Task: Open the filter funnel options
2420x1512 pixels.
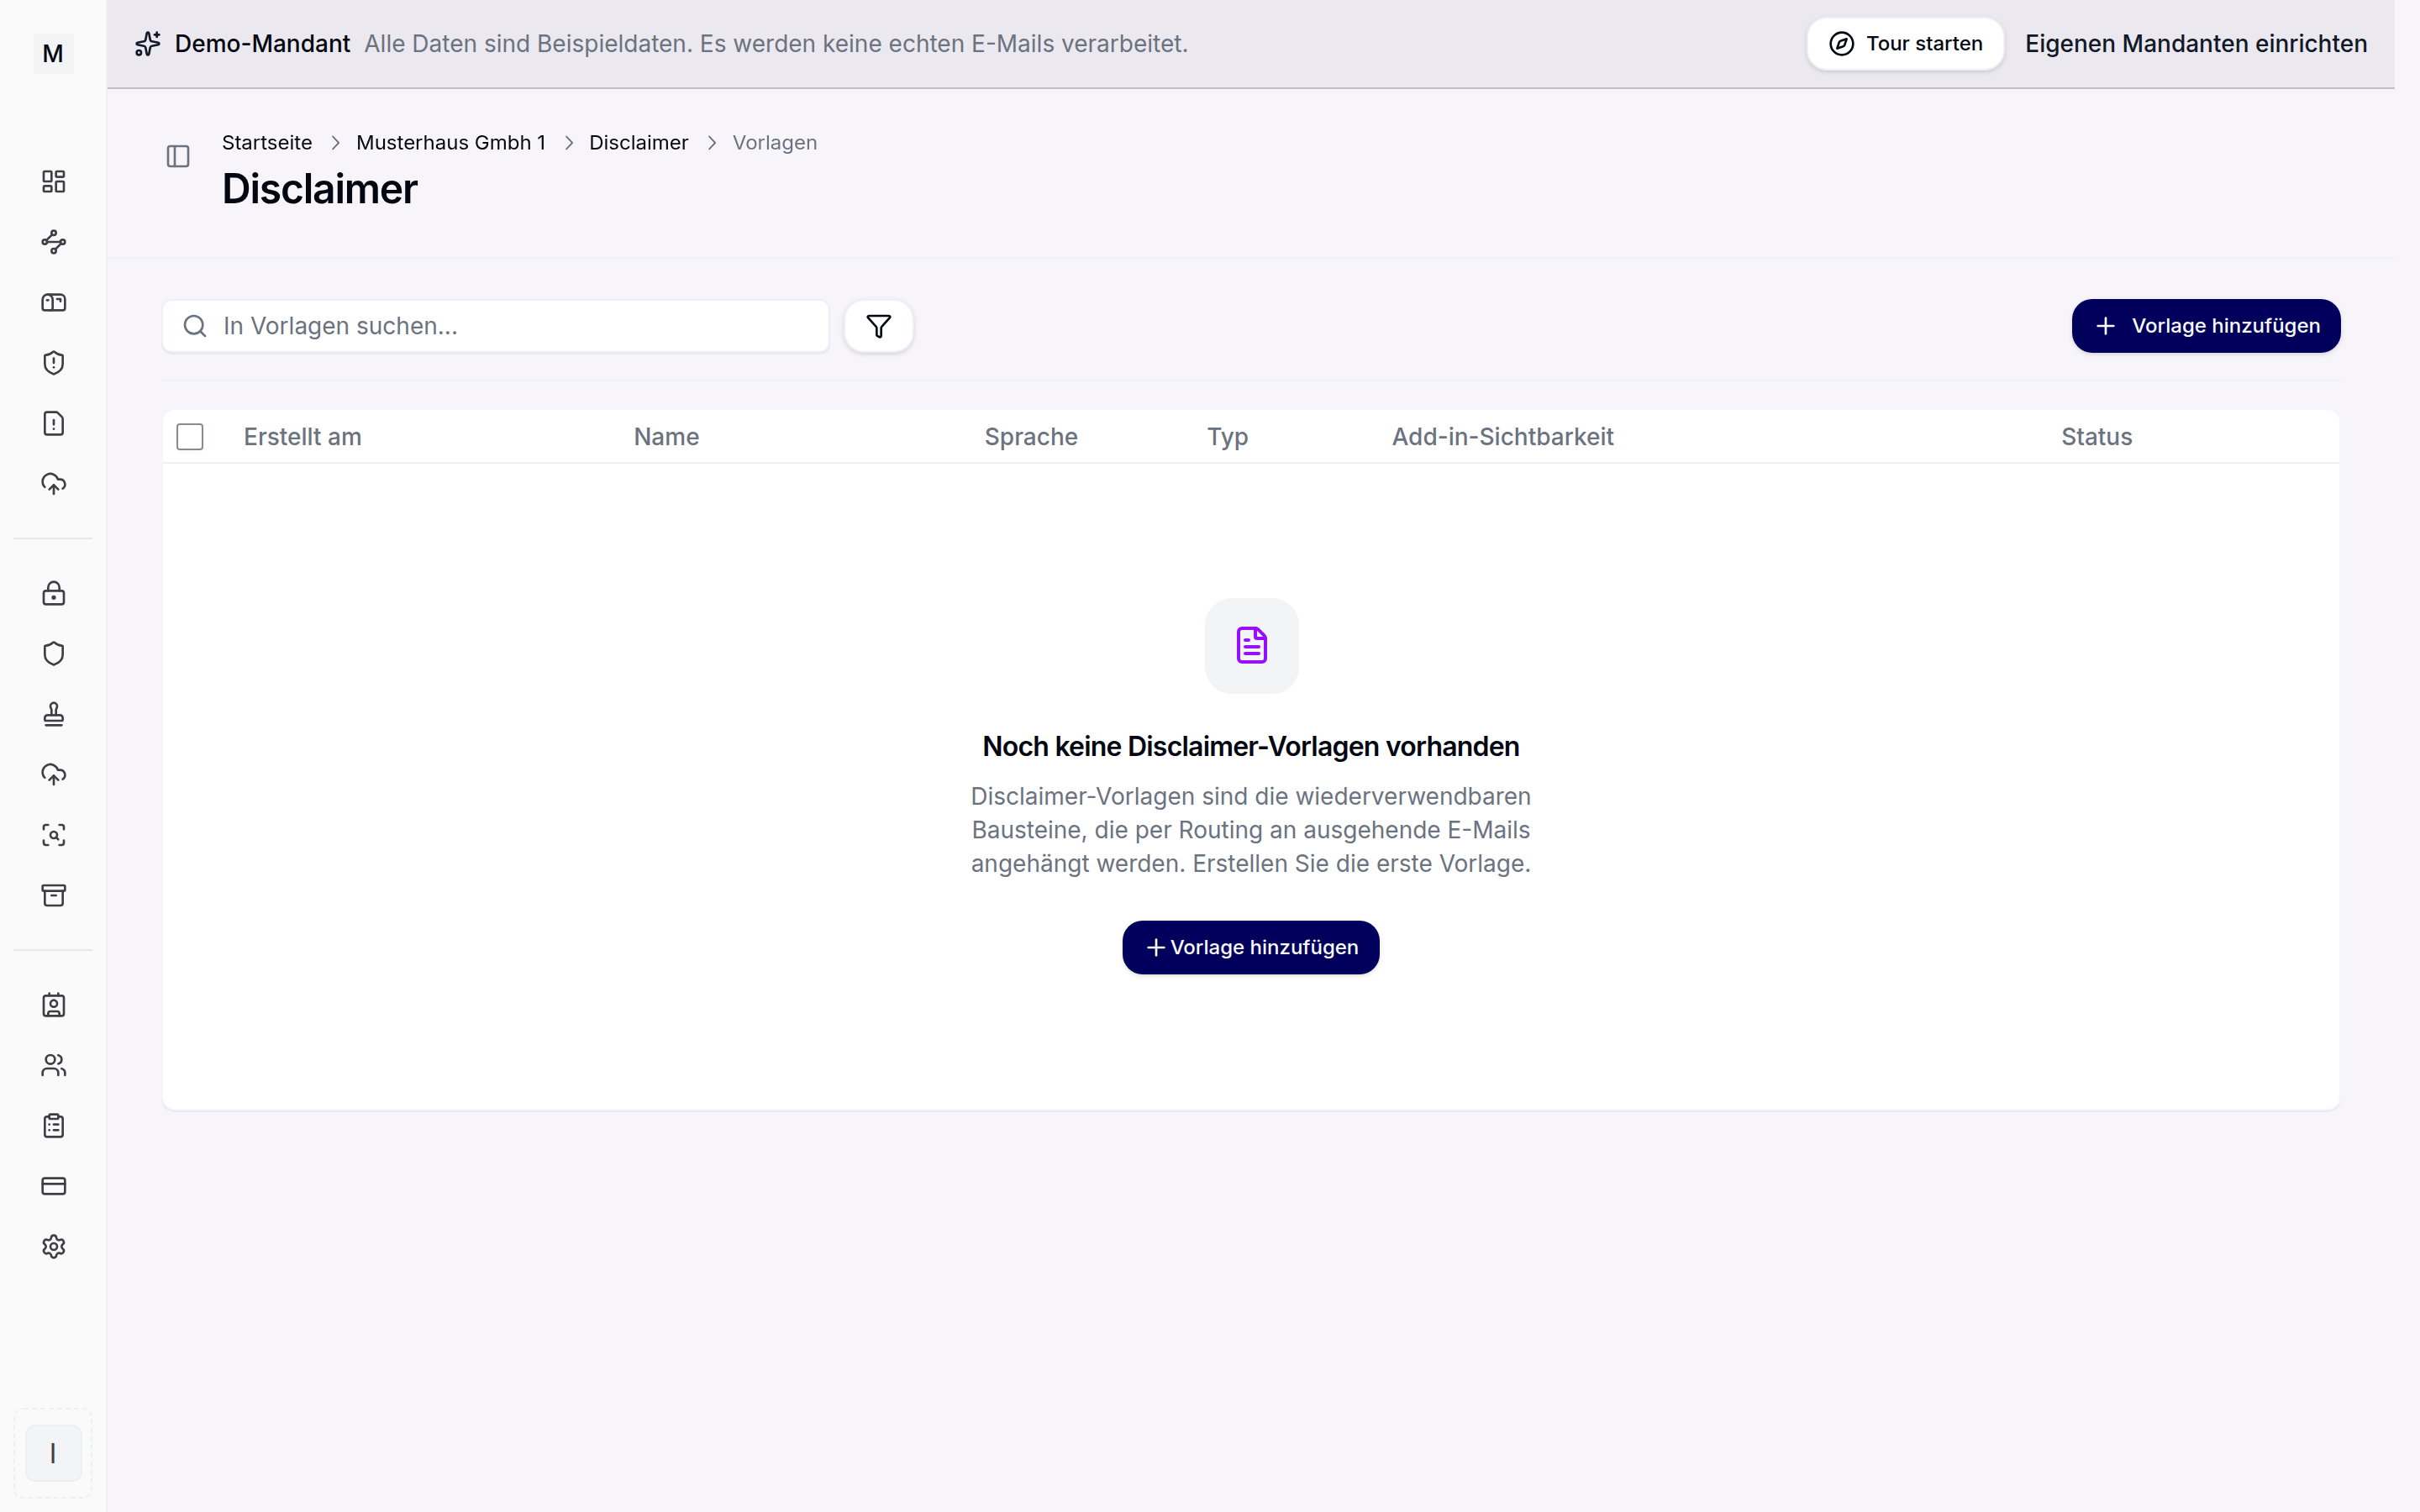Action: click(878, 326)
